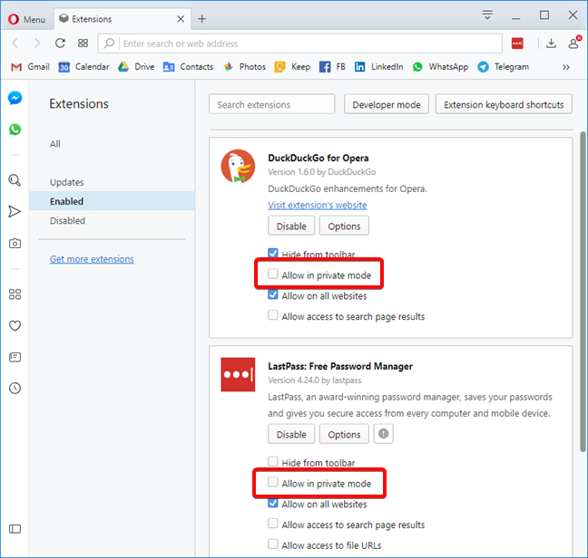Open a new tab with plus button
Screen dimensions: 588x558
point(202,19)
